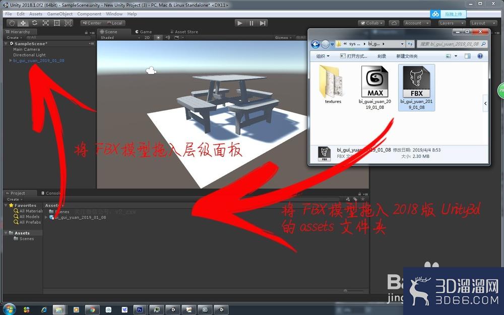Select the Move tool
Image resolution: width=504 pixels, height=315 pixels.
click(23, 23)
